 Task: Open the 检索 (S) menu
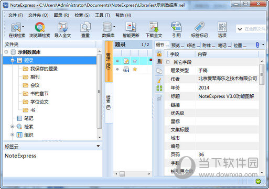82,15
